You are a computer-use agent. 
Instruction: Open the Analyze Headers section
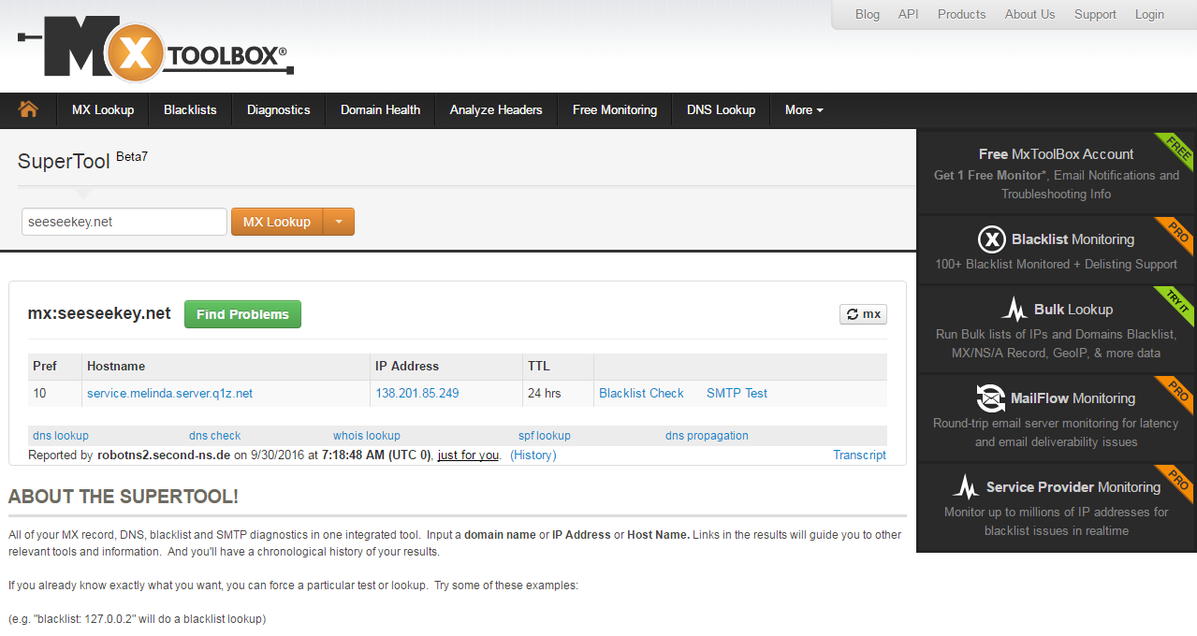pos(495,109)
